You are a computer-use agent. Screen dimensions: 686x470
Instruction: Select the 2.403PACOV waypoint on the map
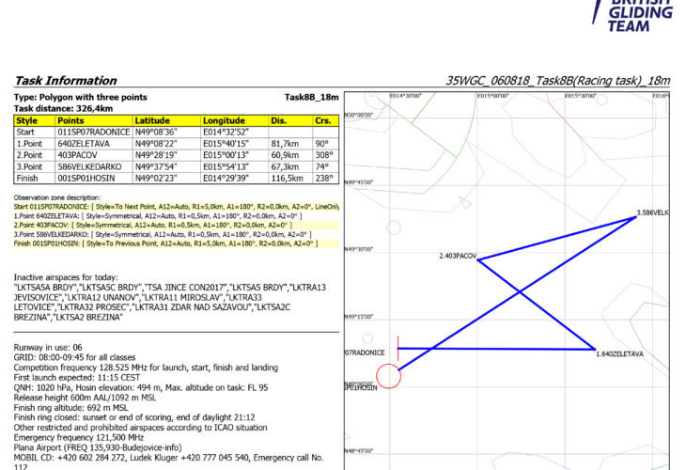[458, 256]
